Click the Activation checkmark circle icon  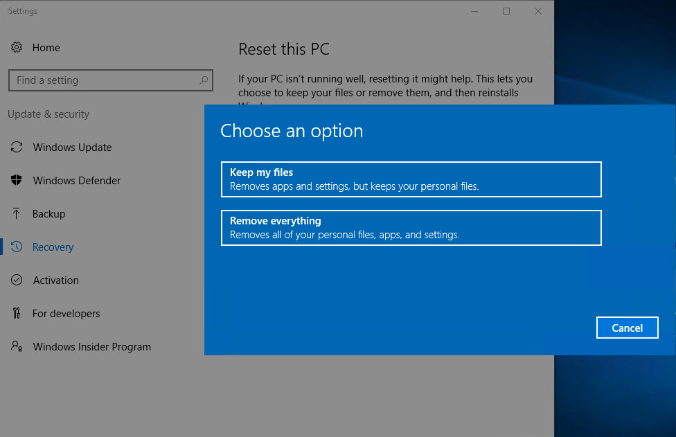click(x=17, y=280)
